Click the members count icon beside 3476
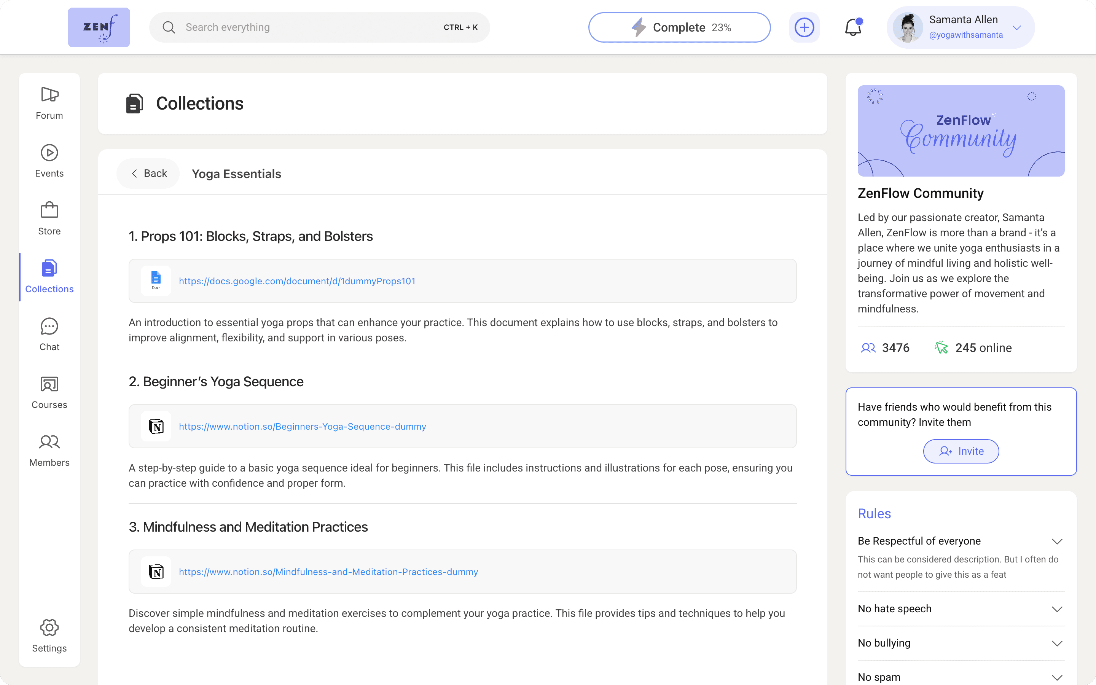Image resolution: width=1096 pixels, height=685 pixels. point(868,348)
